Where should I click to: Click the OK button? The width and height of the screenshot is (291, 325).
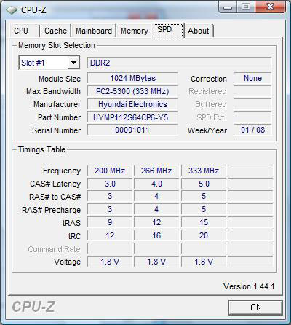point(255,308)
